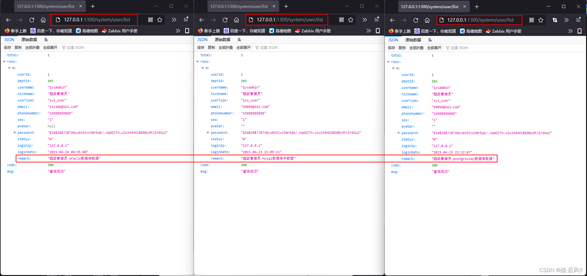The width and height of the screenshot is (587, 276).
Task: Click 全部折叠 in right window
Action: [416, 48]
